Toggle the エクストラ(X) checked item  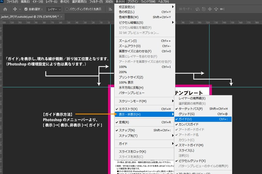[x=145, y=109]
